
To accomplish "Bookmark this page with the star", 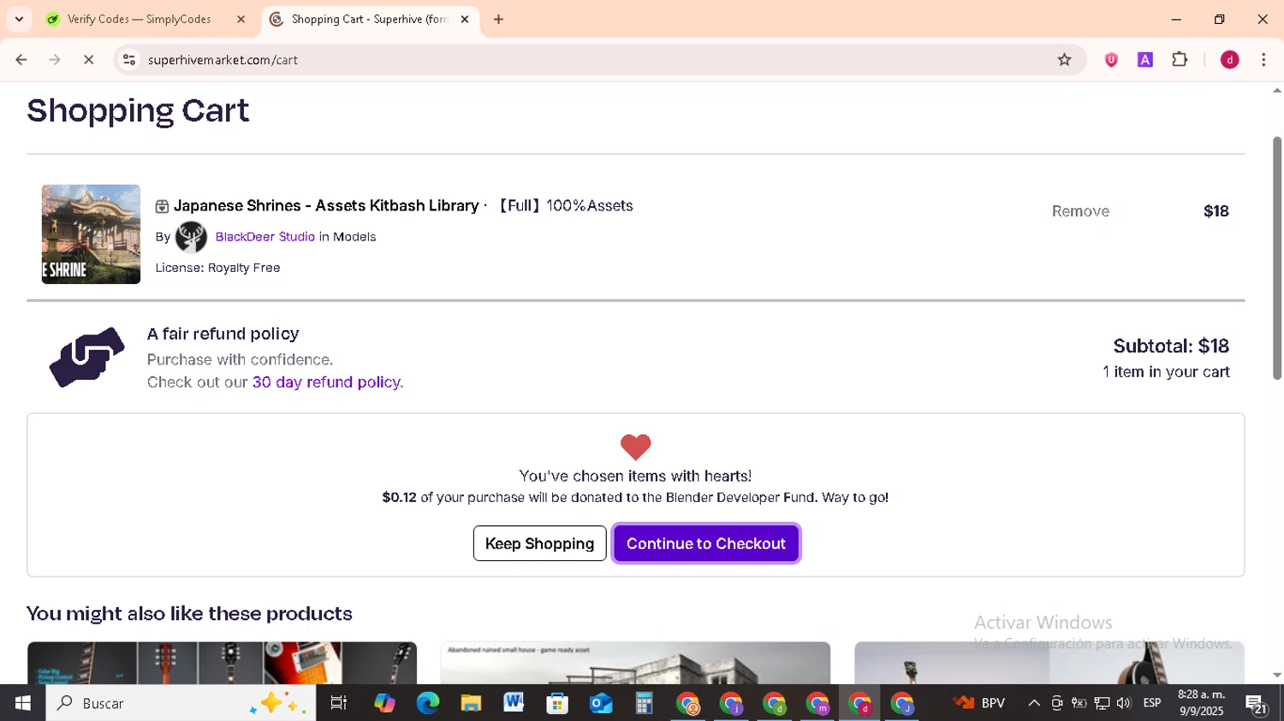I will [1064, 60].
